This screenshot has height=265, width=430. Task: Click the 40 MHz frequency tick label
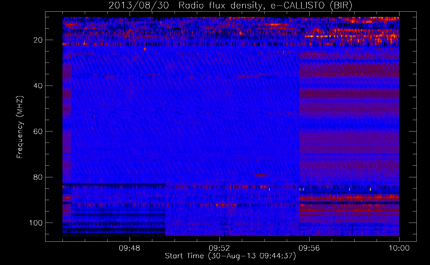(38, 86)
